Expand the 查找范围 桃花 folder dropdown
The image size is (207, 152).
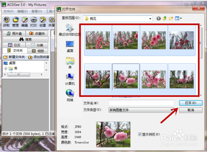coord(150,19)
